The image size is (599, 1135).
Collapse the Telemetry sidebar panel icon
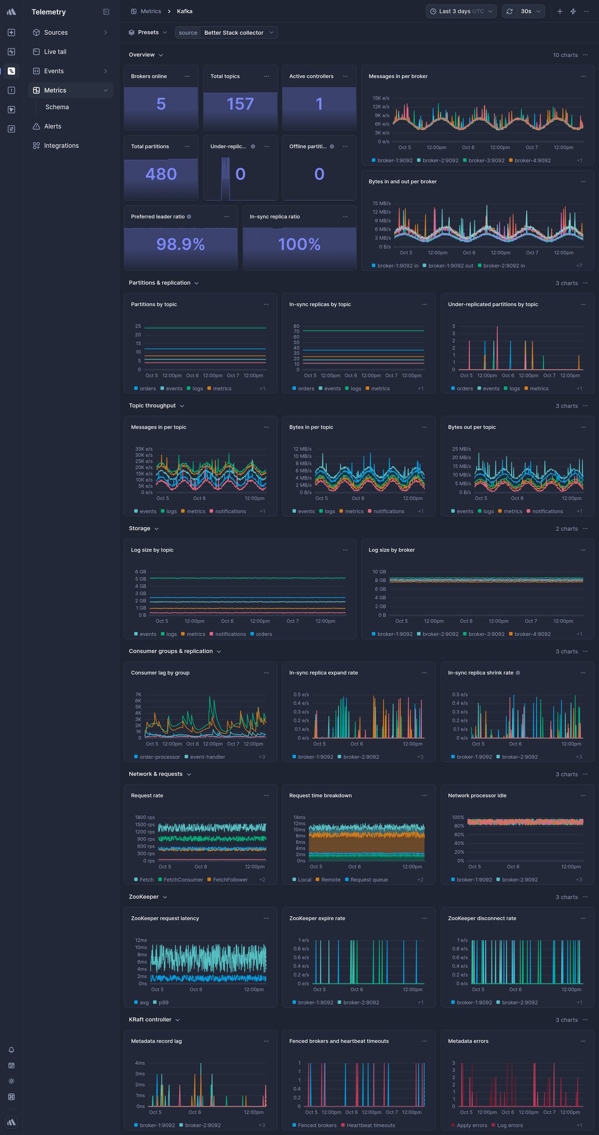[106, 12]
